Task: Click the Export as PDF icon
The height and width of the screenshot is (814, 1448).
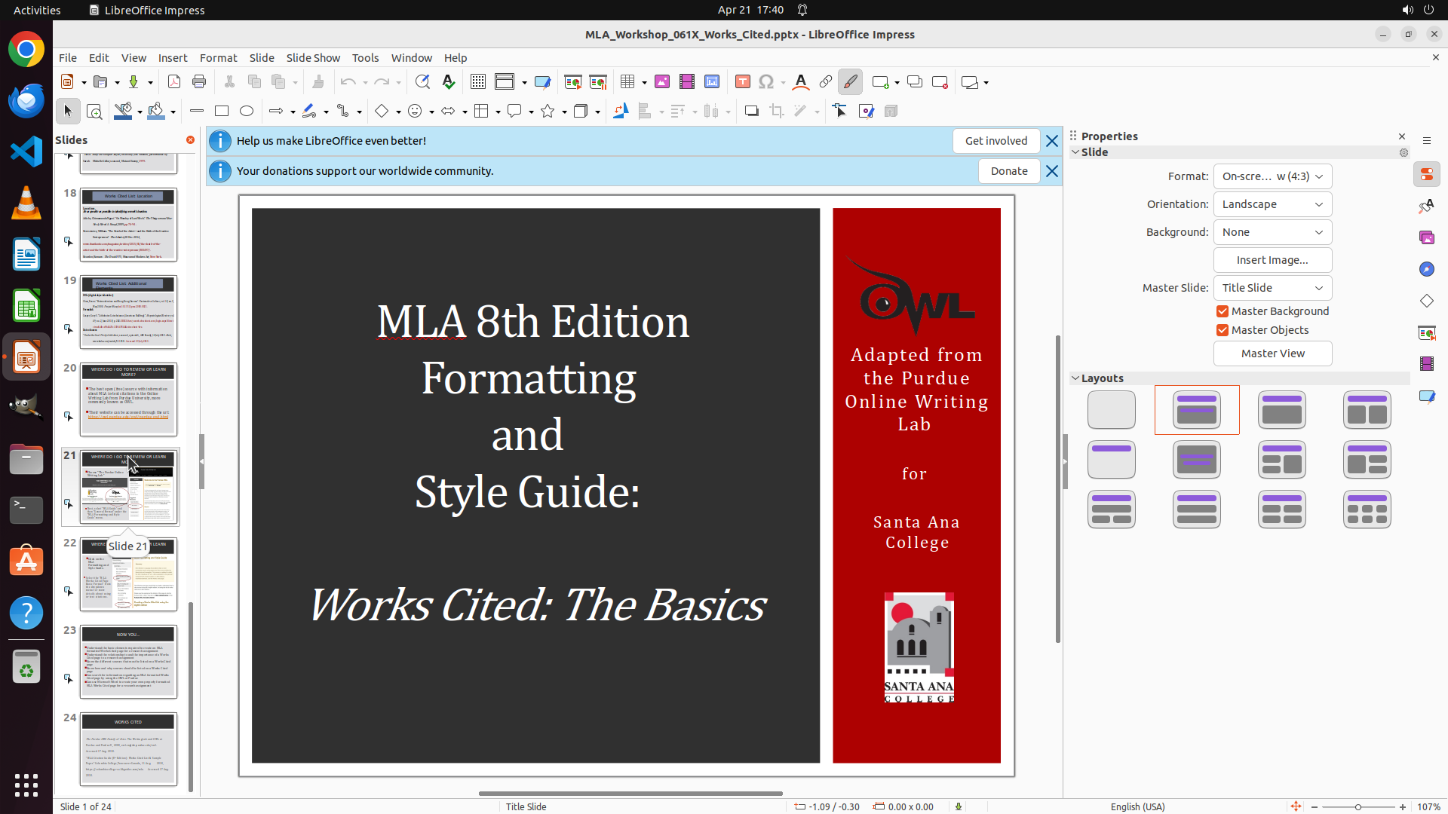Action: point(174,82)
